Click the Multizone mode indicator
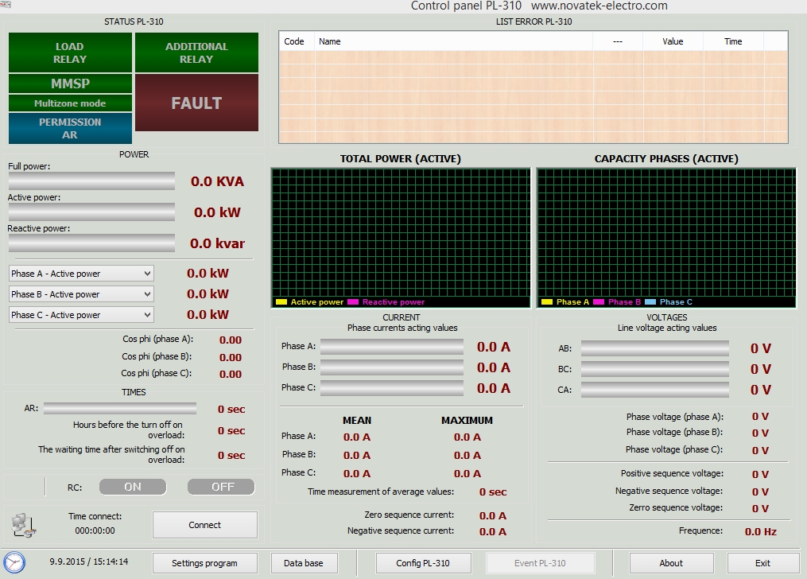Viewport: 807px width, 579px height. click(70, 103)
